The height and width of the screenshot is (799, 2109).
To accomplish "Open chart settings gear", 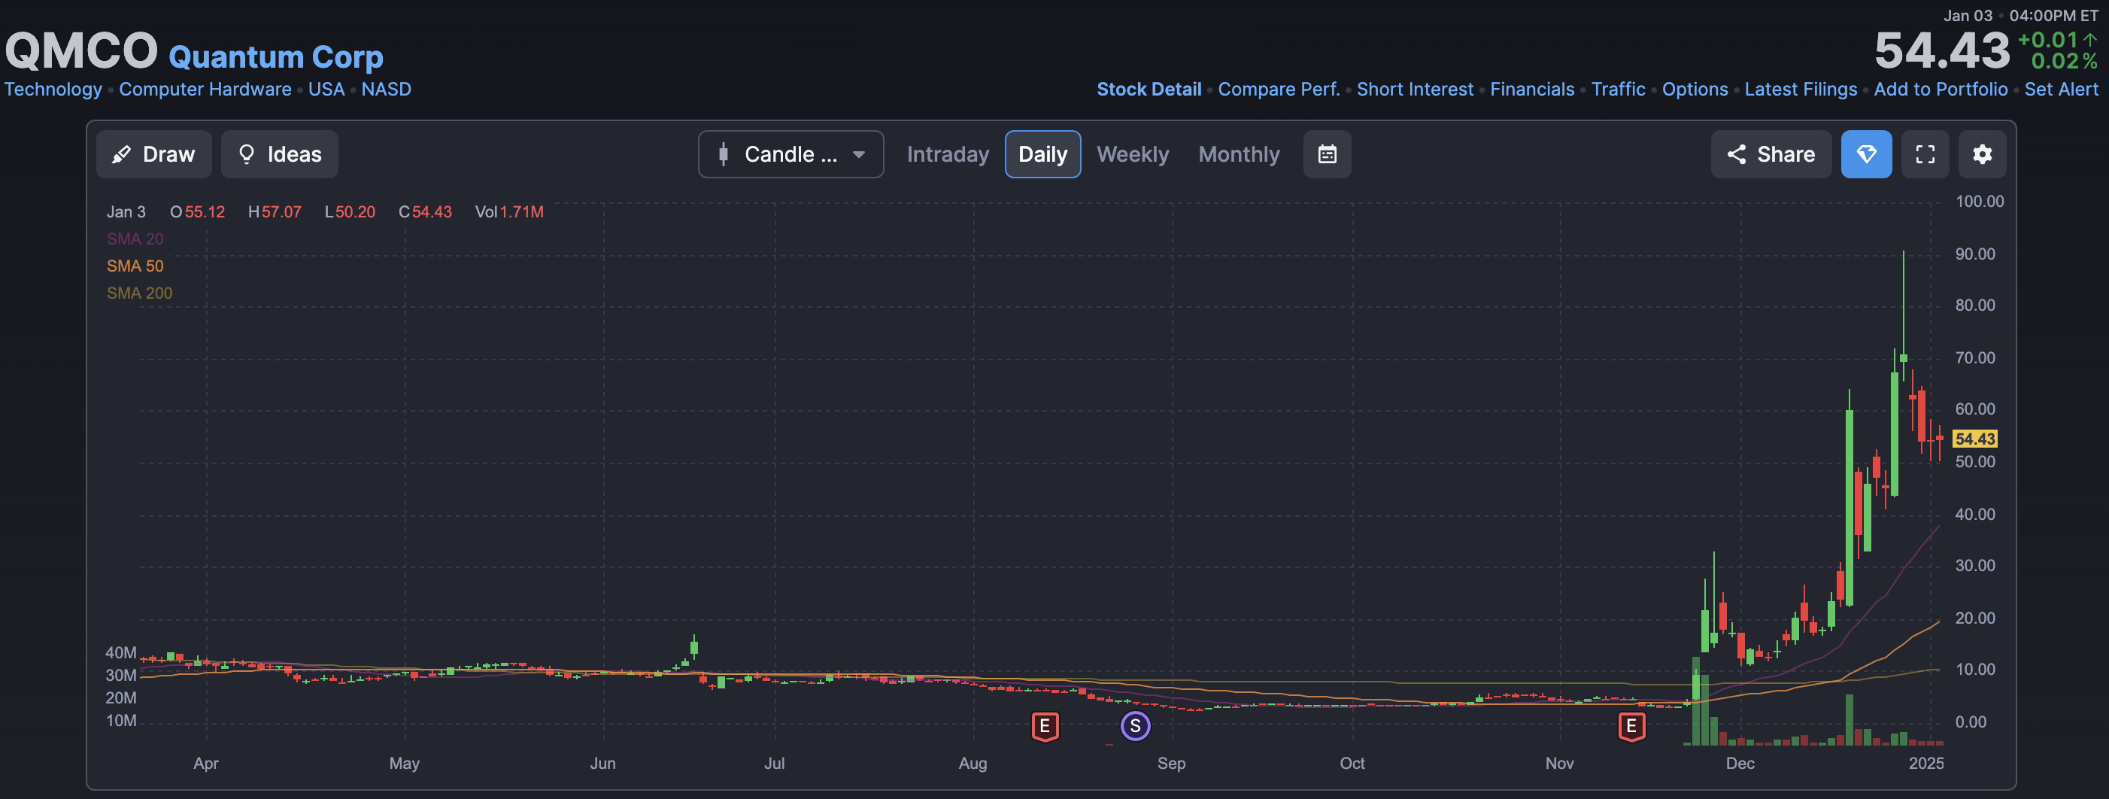I will pos(1981,154).
